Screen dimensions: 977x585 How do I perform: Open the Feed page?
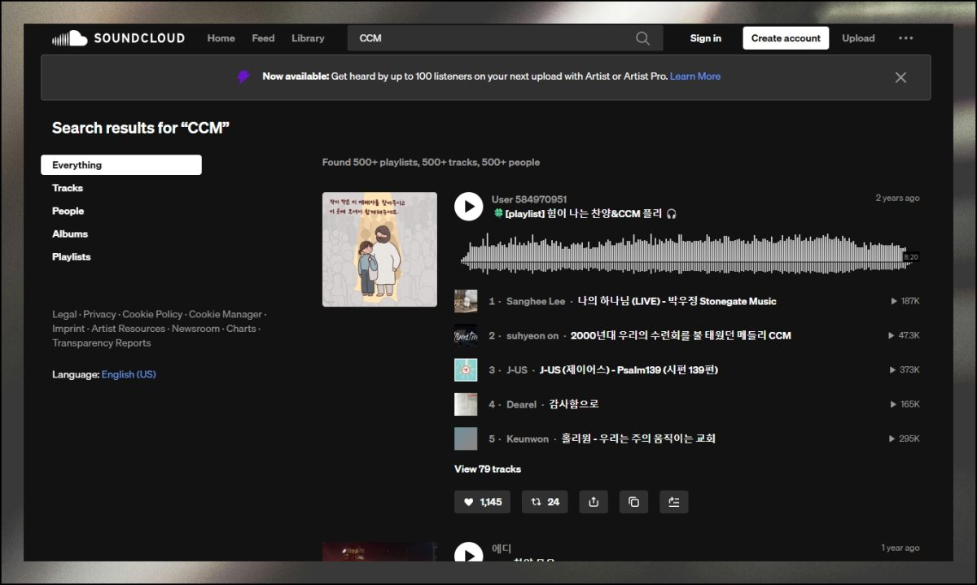(x=263, y=38)
